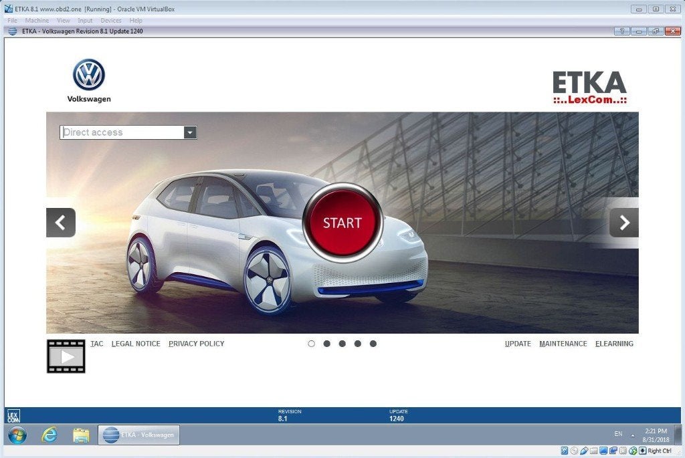Click VirtualBox USB devices status icon
The image size is (685, 458).
point(584,451)
